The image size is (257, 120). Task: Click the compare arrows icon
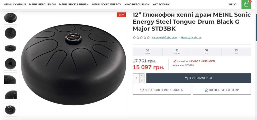[206, 90]
